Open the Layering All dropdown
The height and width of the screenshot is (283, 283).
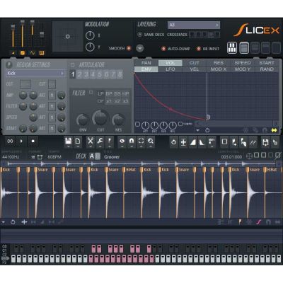click(194, 25)
